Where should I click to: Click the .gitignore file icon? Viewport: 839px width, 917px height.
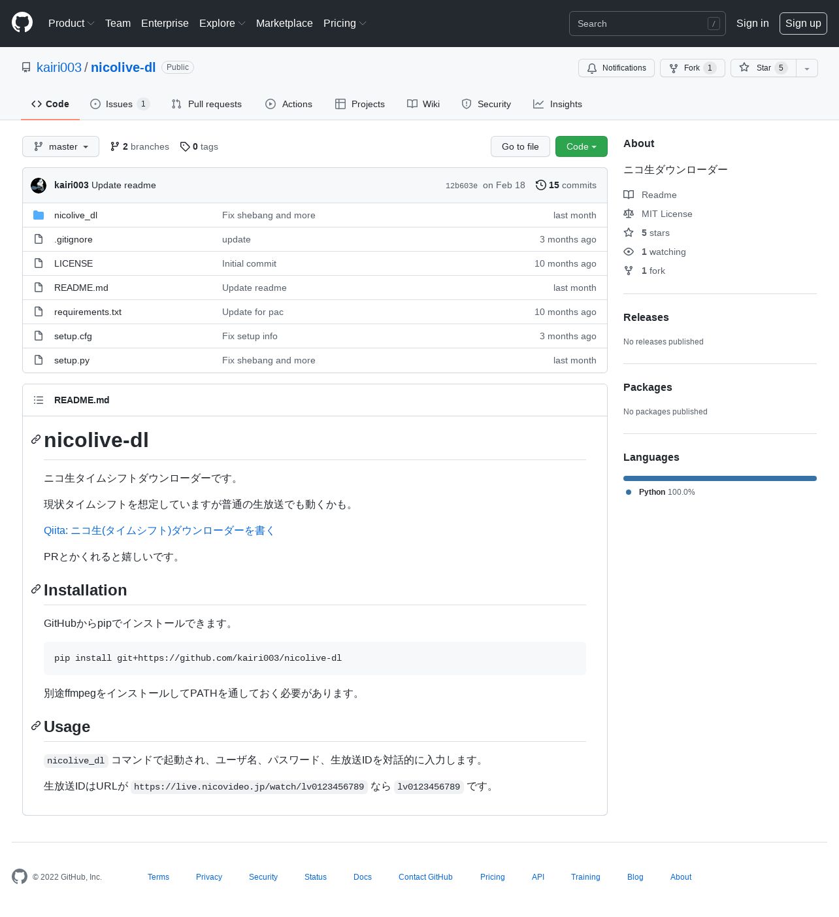tap(39, 239)
